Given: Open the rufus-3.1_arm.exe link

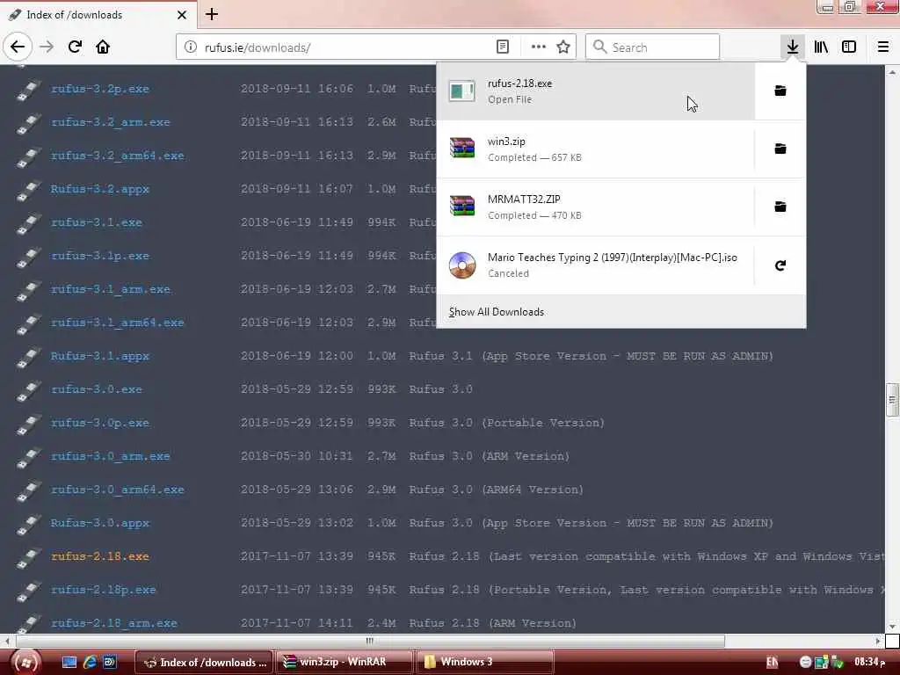Looking at the screenshot, I should tap(110, 288).
